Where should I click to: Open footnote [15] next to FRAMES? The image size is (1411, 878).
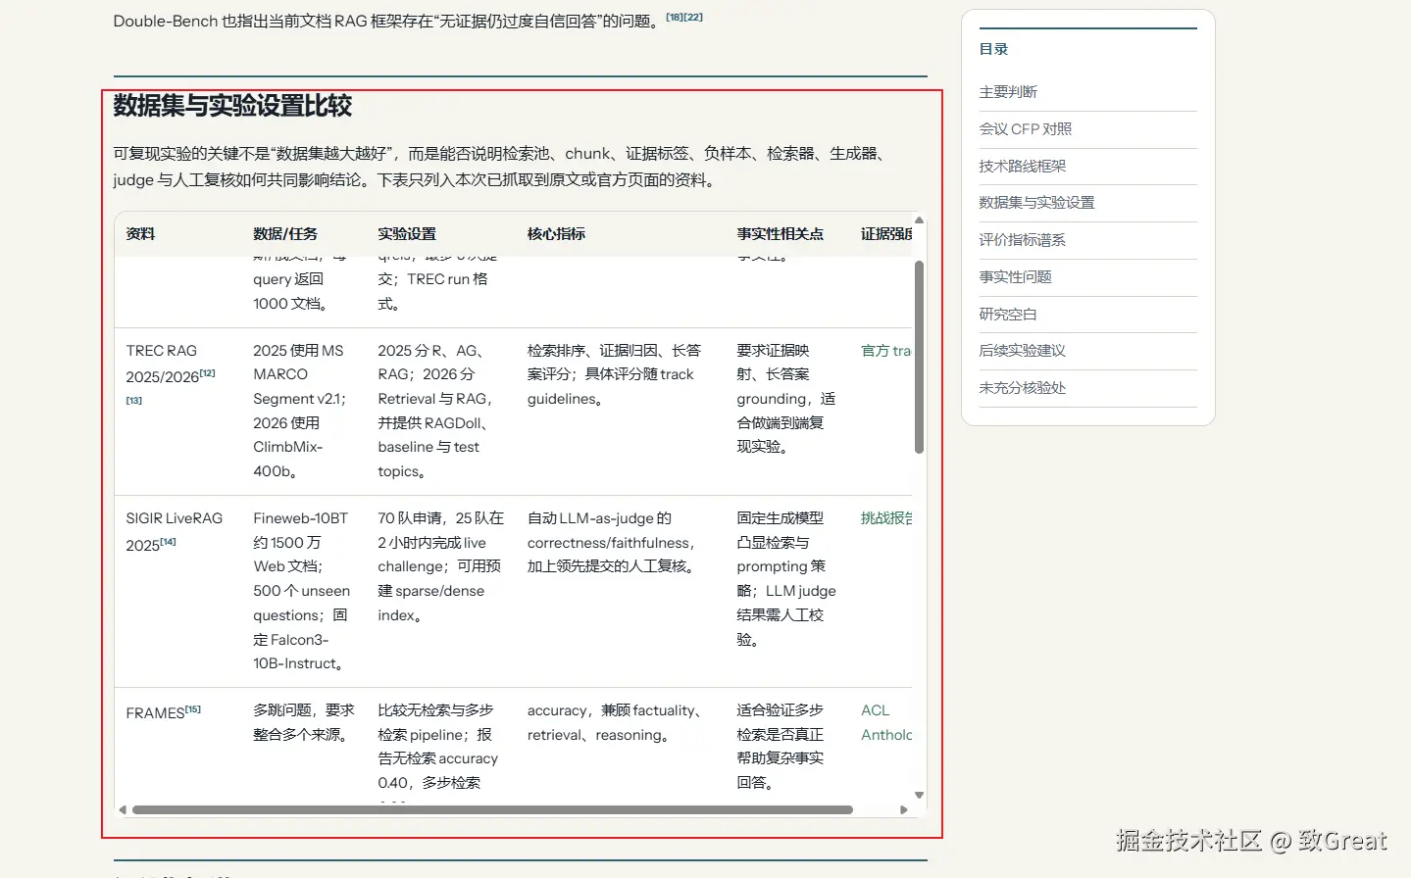tap(193, 709)
